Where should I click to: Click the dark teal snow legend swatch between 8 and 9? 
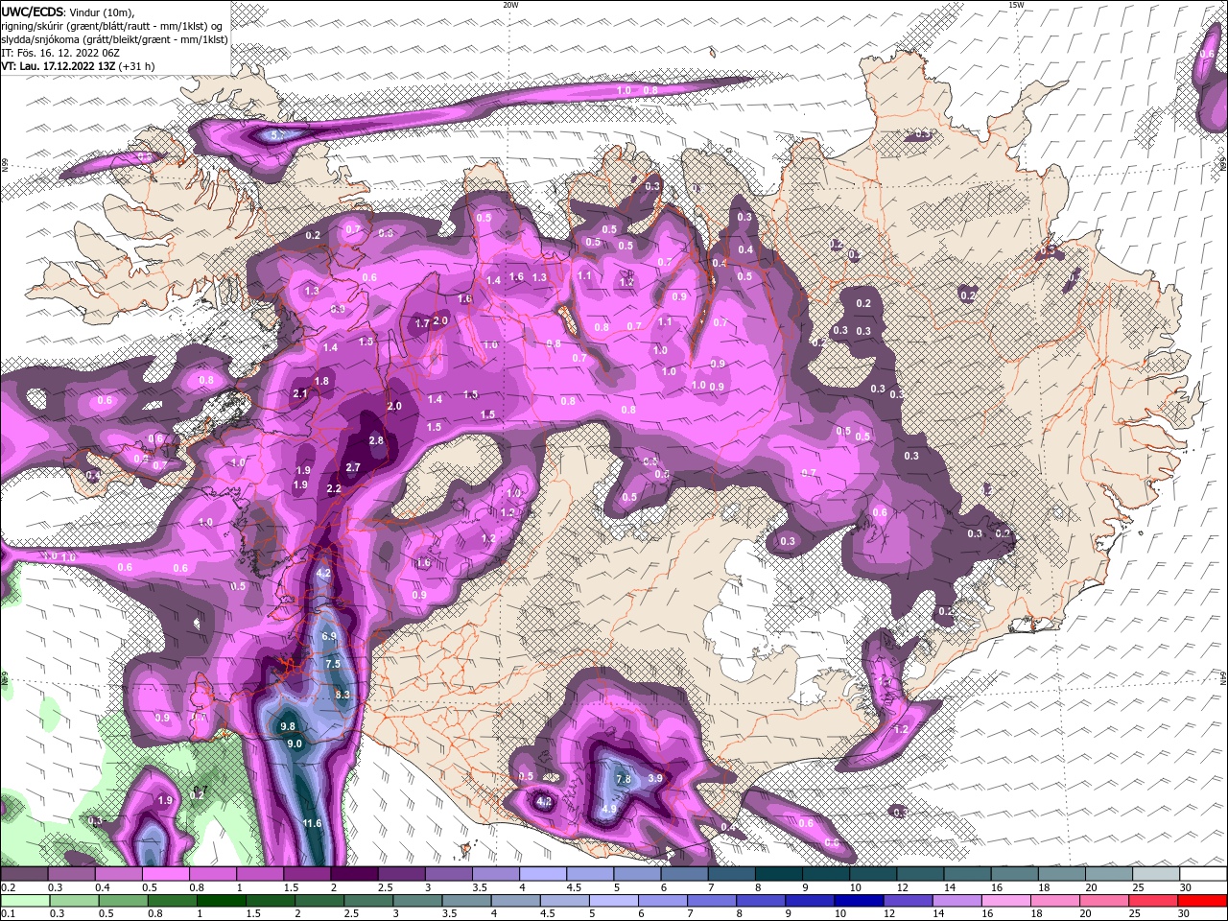click(x=780, y=875)
